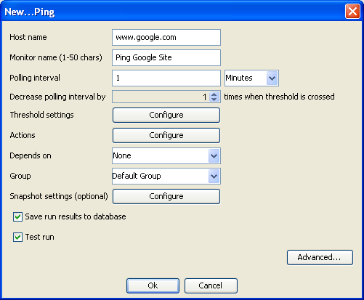The image size is (364, 300).
Task: Click the Default Group combo box text
Action: tap(137, 176)
